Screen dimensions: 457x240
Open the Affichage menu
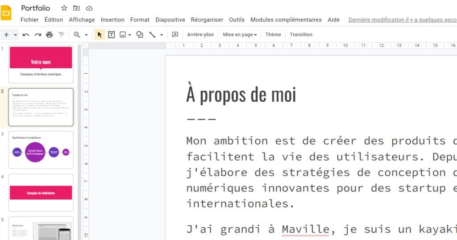click(82, 20)
